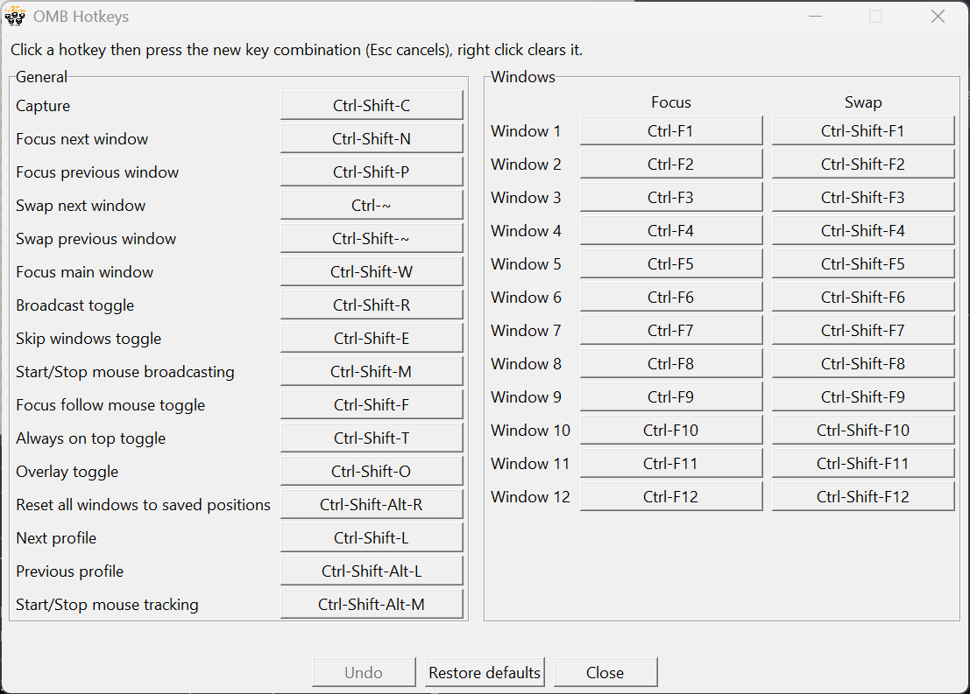Image resolution: width=970 pixels, height=694 pixels.
Task: Click the Overlay toggle hotkey Ctrl-Shift-O
Action: (x=372, y=472)
